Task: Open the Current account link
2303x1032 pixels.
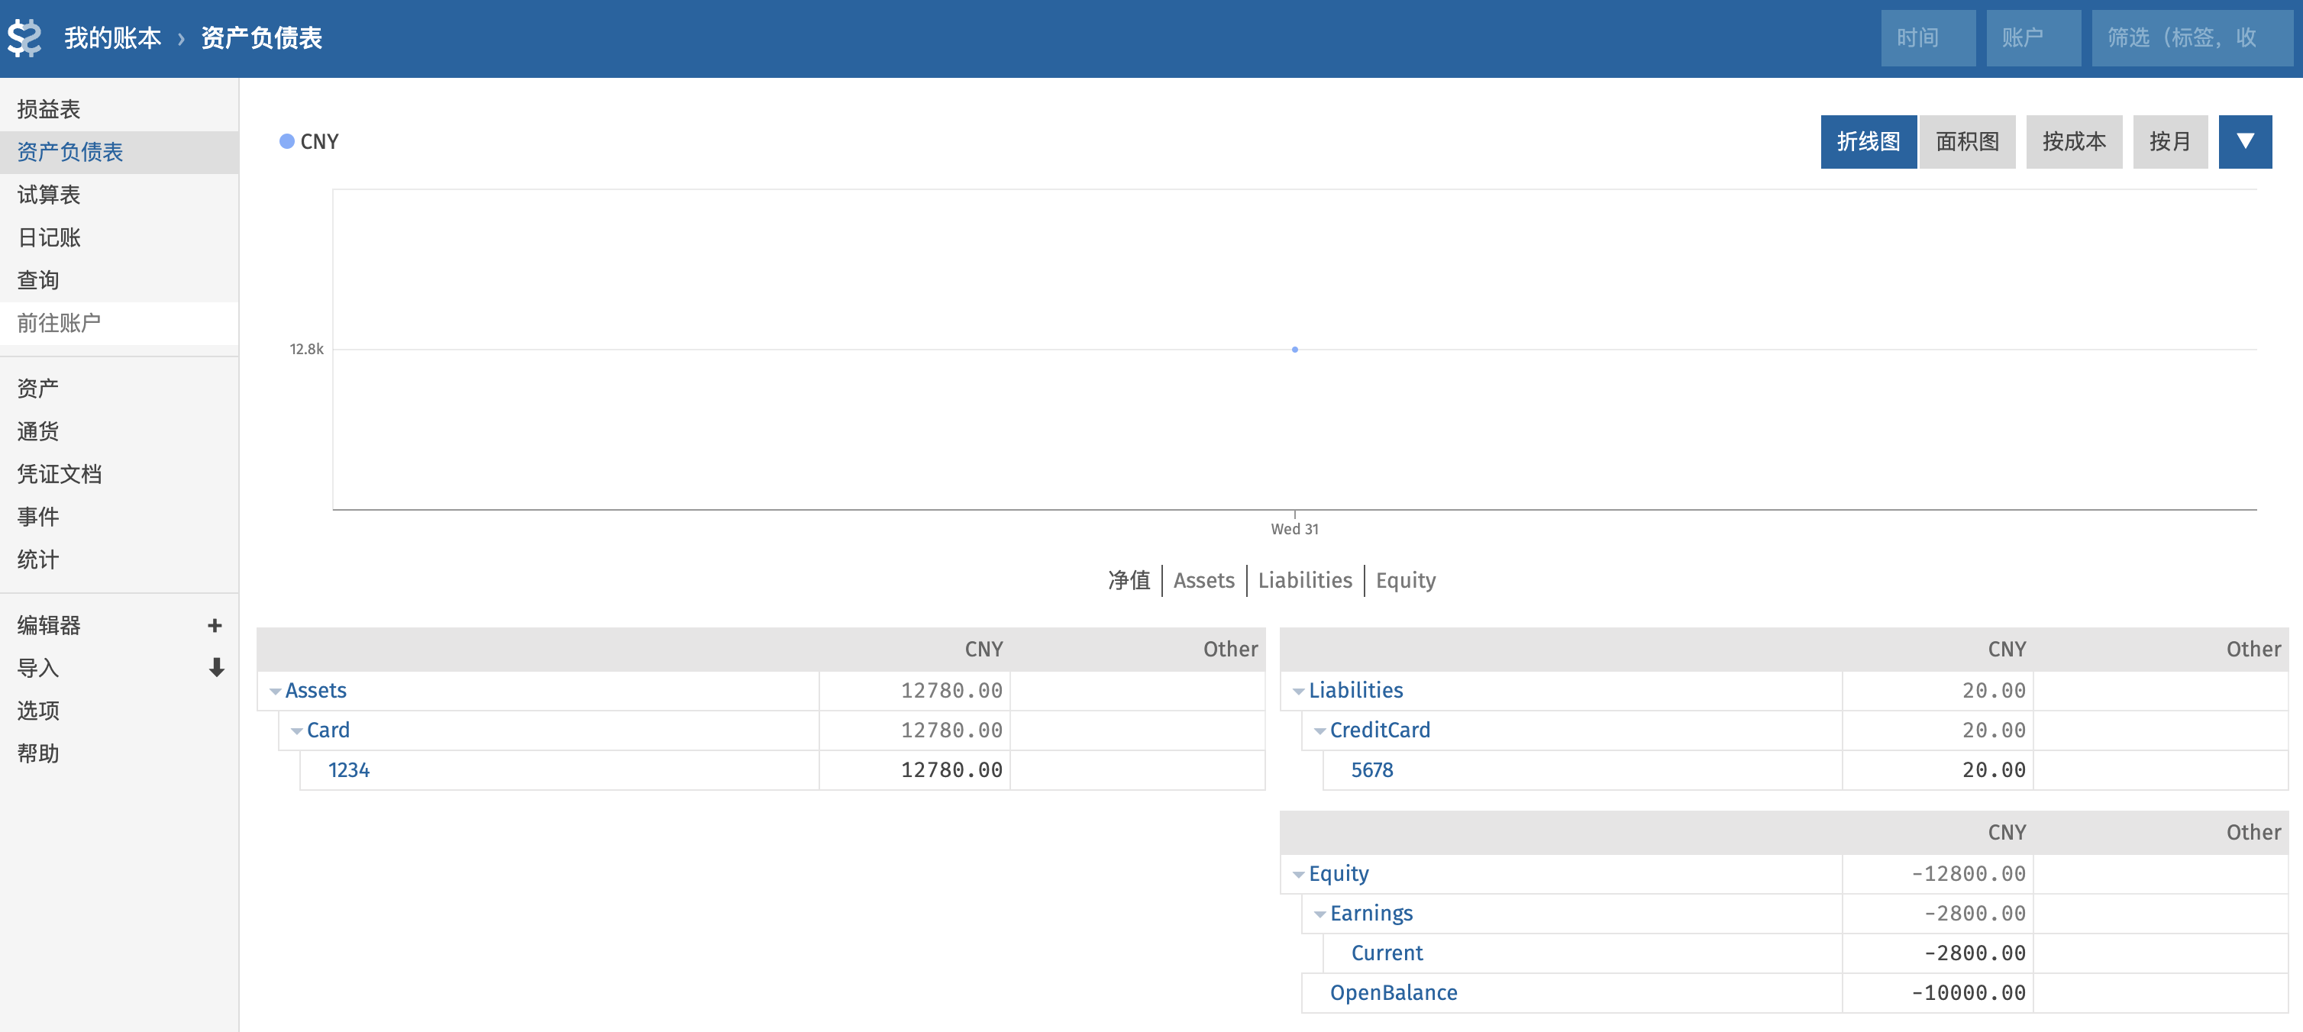Action: pyautogui.click(x=1387, y=953)
